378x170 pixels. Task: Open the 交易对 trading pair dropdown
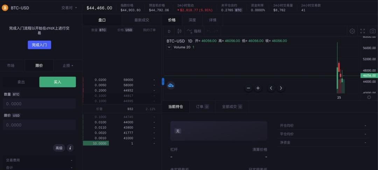(x=69, y=8)
